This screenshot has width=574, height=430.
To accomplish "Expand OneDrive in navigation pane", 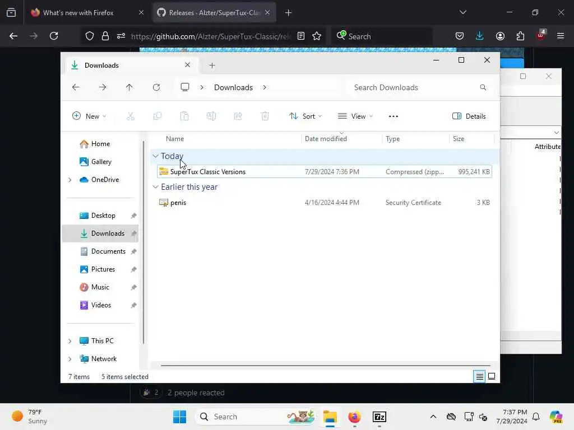I will pos(70,180).
